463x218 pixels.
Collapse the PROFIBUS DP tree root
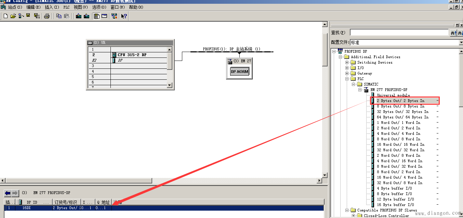[x=334, y=51]
